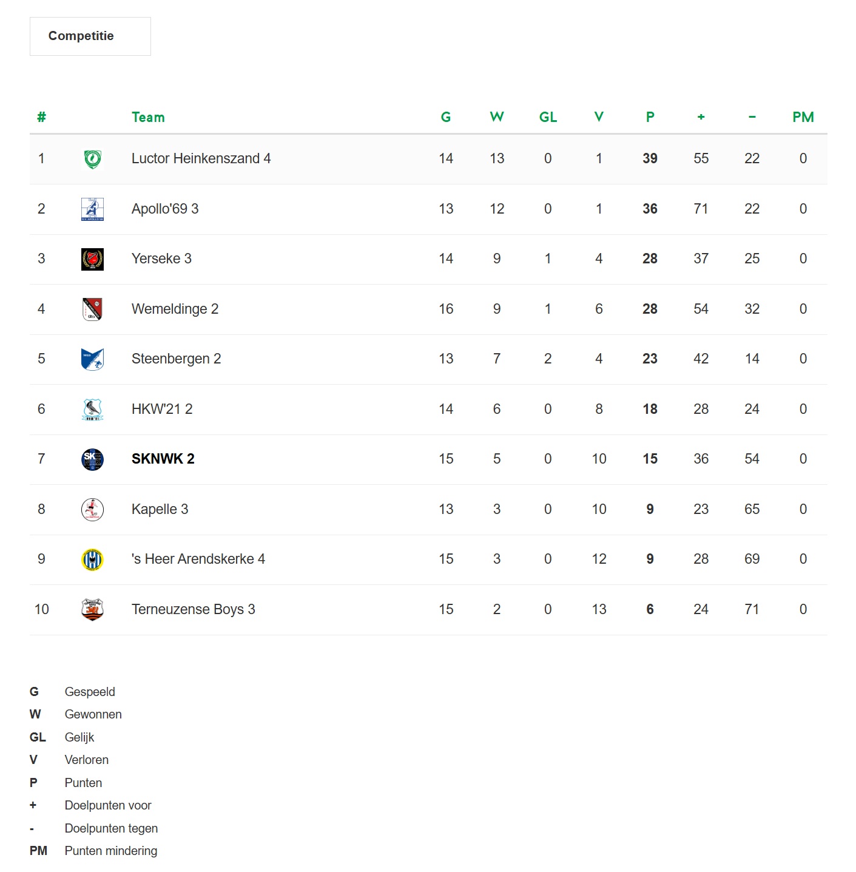Click the Luctor Heinkenszand 4 club logo

tap(92, 159)
